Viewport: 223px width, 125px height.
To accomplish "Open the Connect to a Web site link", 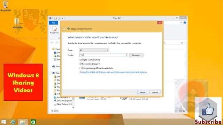I will tap(113, 72).
